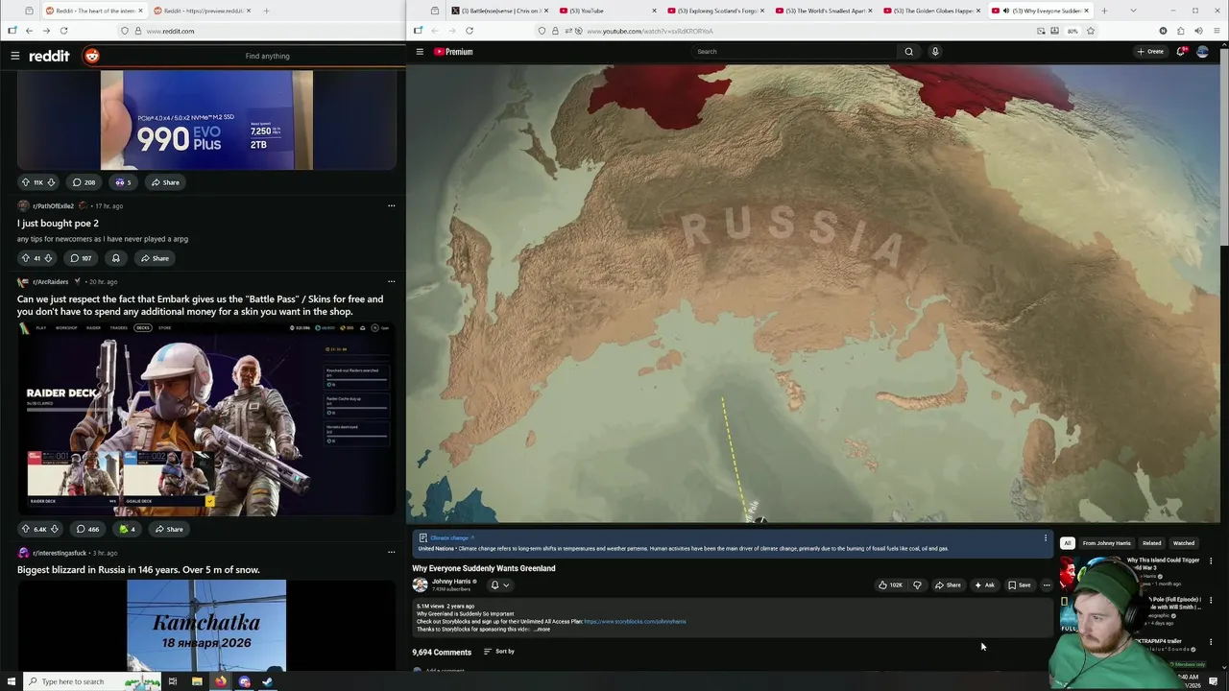Share the 990 EVO Plus post
Screen dimensions: 1229x691
(165, 182)
